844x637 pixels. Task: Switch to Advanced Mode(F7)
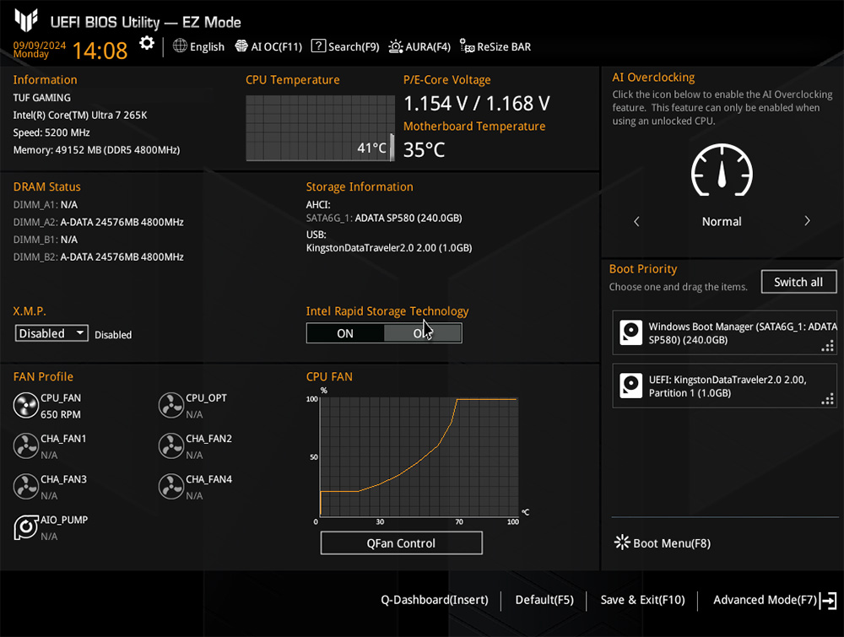point(765,600)
